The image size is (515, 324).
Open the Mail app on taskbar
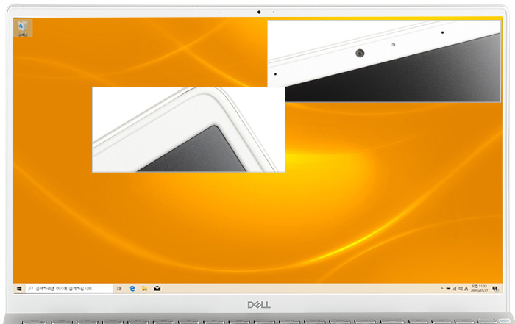pyautogui.click(x=157, y=289)
